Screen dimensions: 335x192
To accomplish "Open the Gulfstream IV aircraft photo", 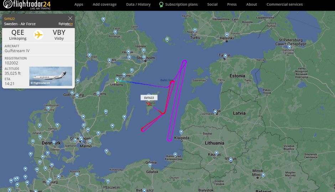I will (51, 76).
